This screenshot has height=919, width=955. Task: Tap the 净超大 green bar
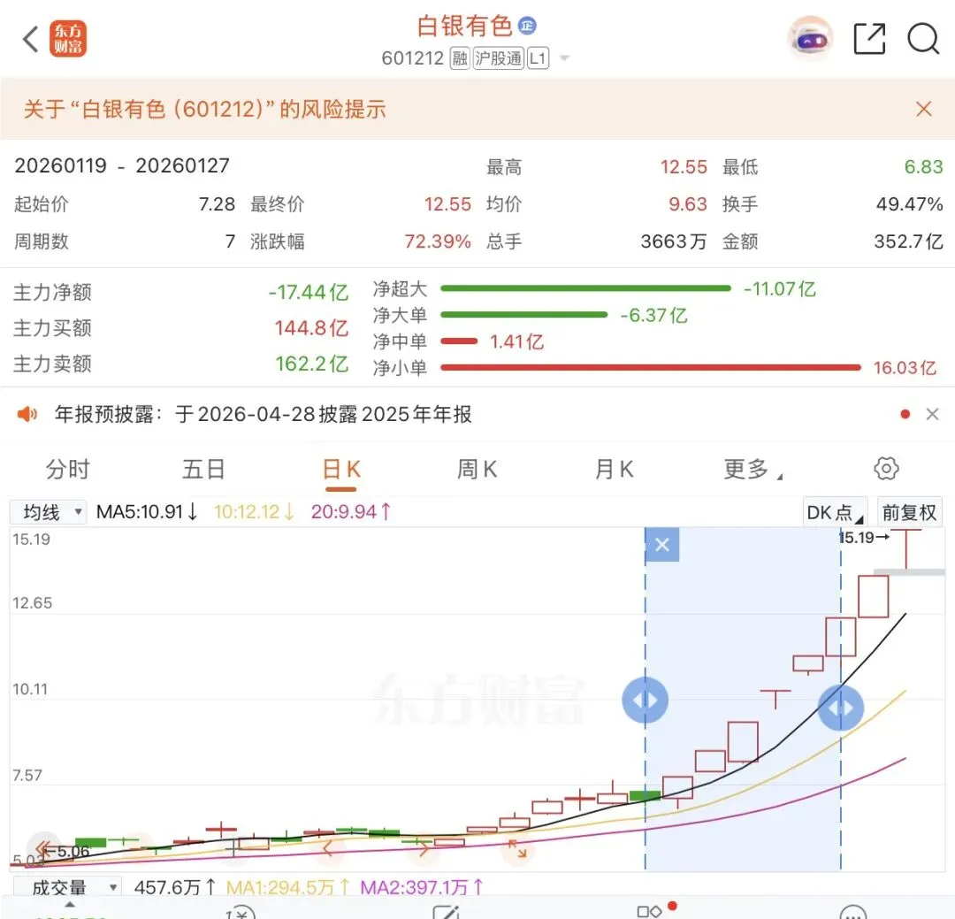pos(585,288)
